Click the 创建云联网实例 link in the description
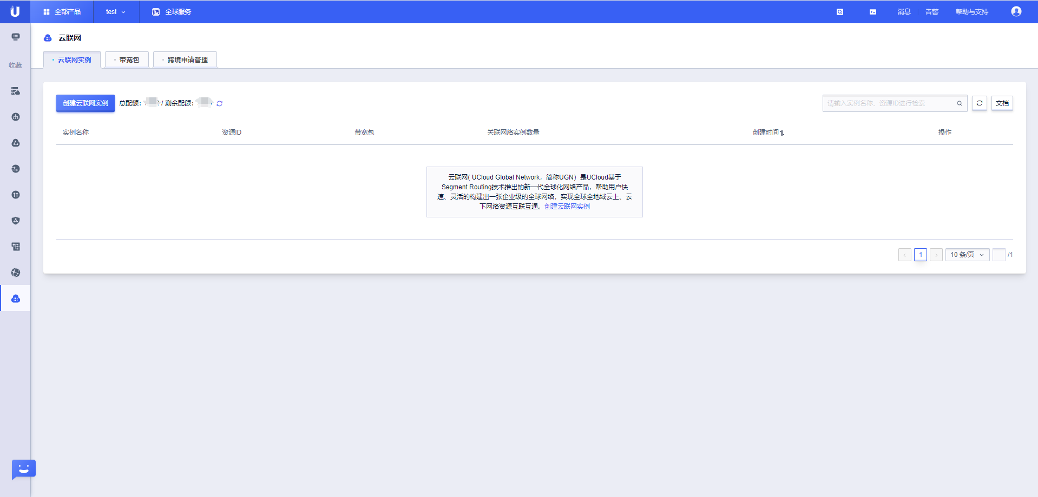 pos(567,207)
